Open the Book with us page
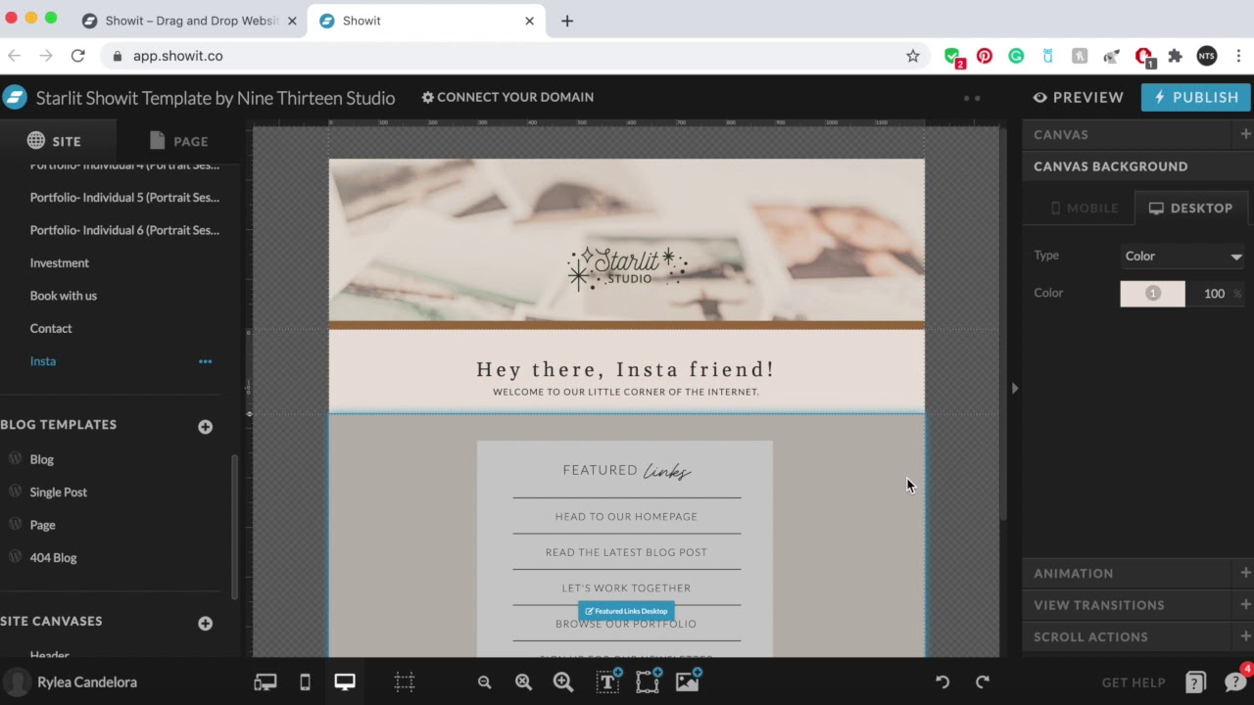The width and height of the screenshot is (1254, 705). click(x=64, y=296)
